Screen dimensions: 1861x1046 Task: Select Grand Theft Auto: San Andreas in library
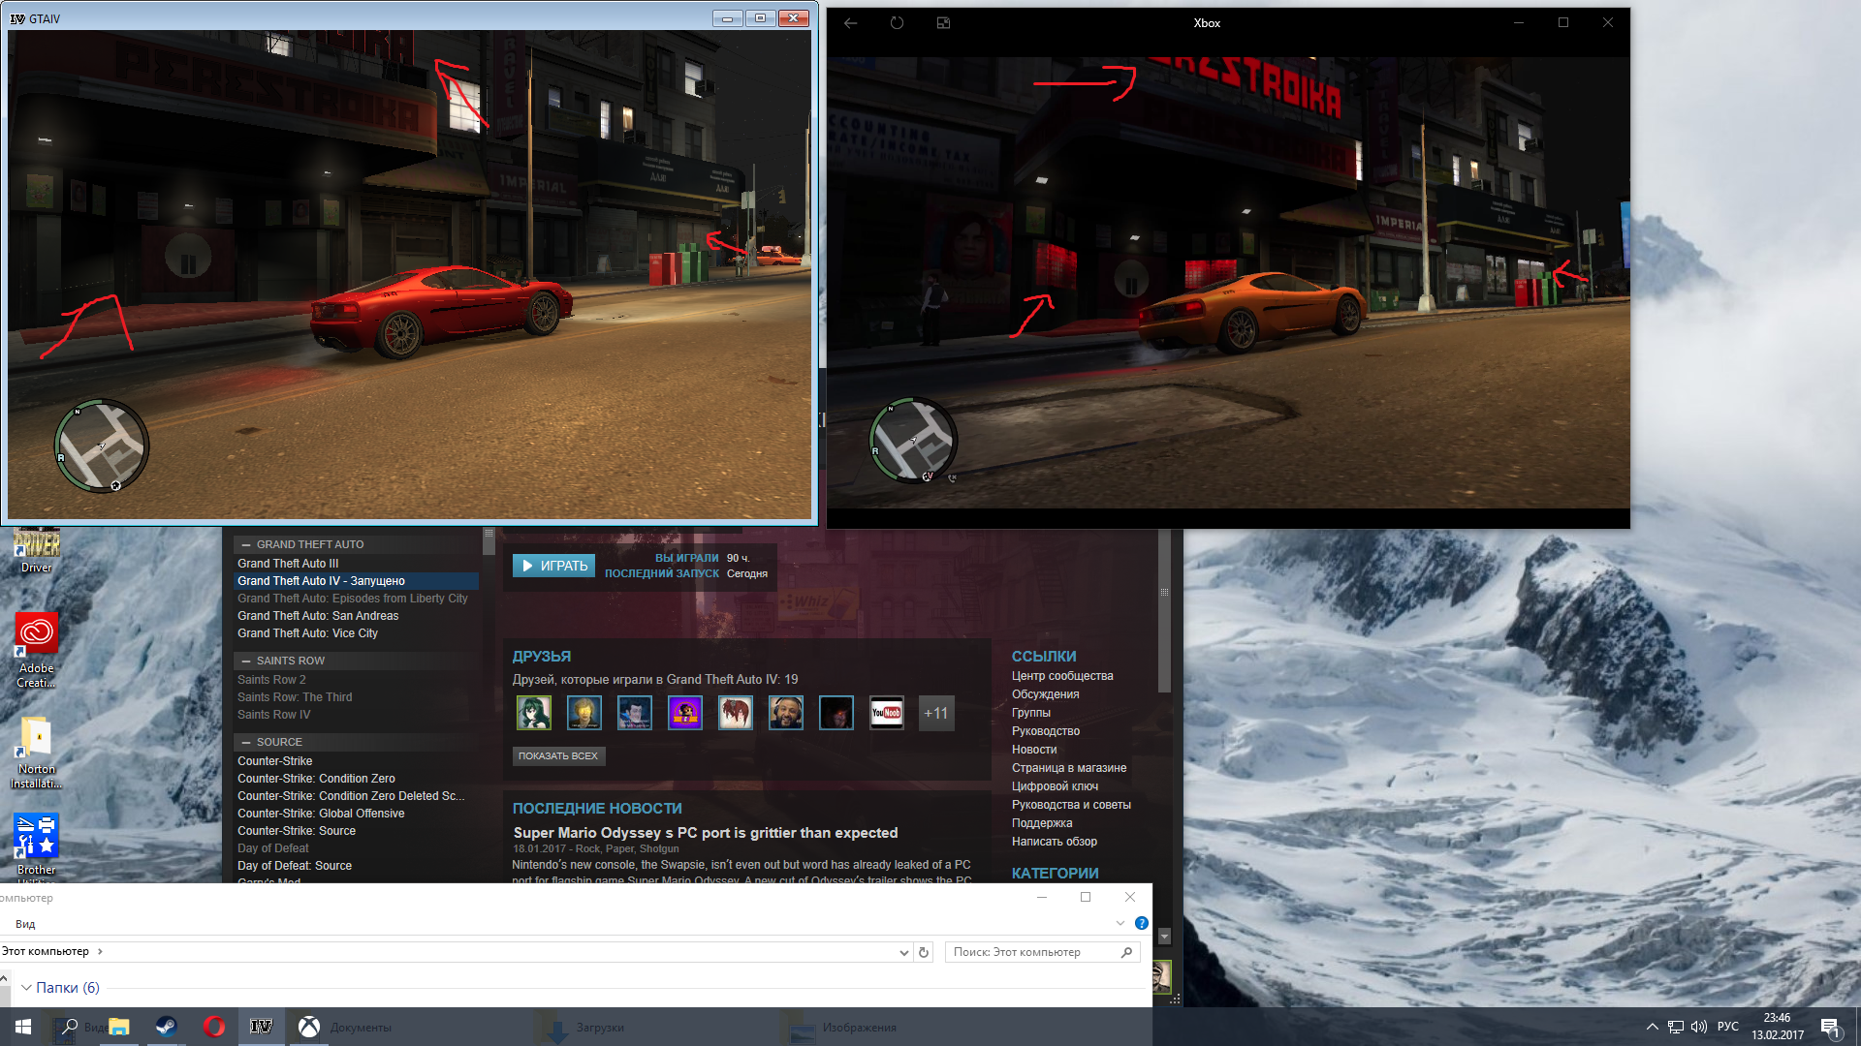coord(318,616)
